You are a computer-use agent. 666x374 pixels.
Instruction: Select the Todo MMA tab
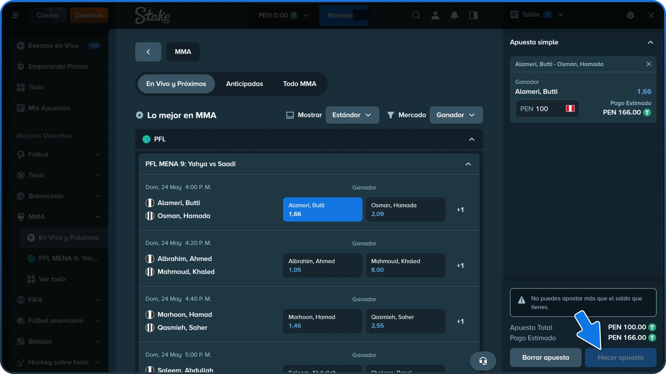pyautogui.click(x=300, y=84)
